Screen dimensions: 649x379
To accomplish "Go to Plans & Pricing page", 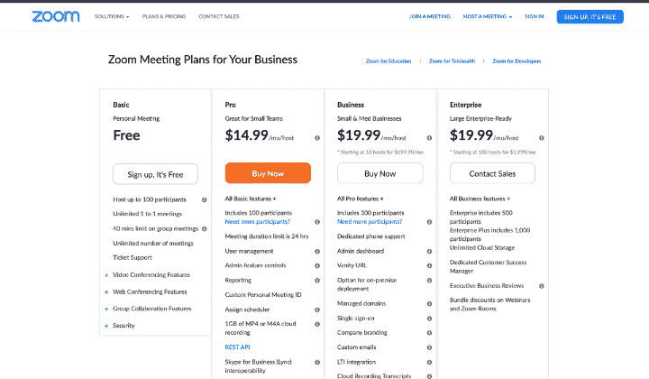I will tap(164, 16).
